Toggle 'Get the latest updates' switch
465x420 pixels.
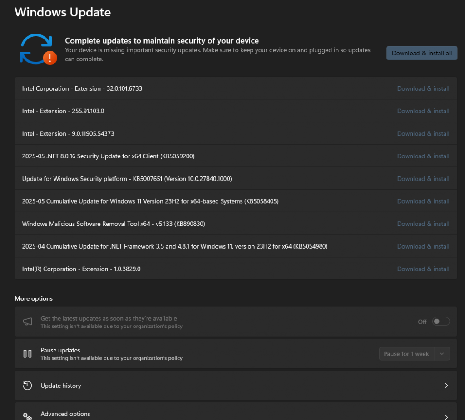click(x=440, y=322)
